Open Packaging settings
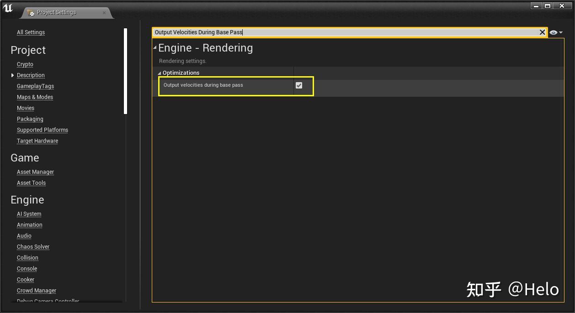The width and height of the screenshot is (575, 313). pyautogui.click(x=30, y=119)
